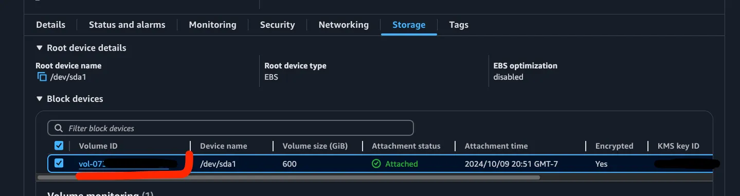This screenshot has height=196, width=740.
Task: Sort by Volume size (GiB) column
Action: click(315, 146)
